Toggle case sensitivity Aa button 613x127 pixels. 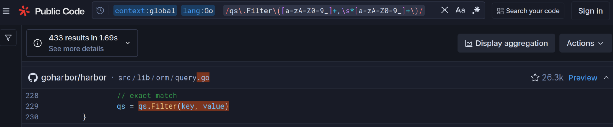point(460,10)
